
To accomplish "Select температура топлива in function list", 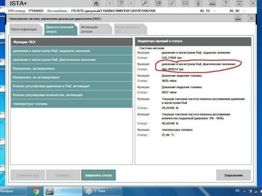I will point(72,104).
